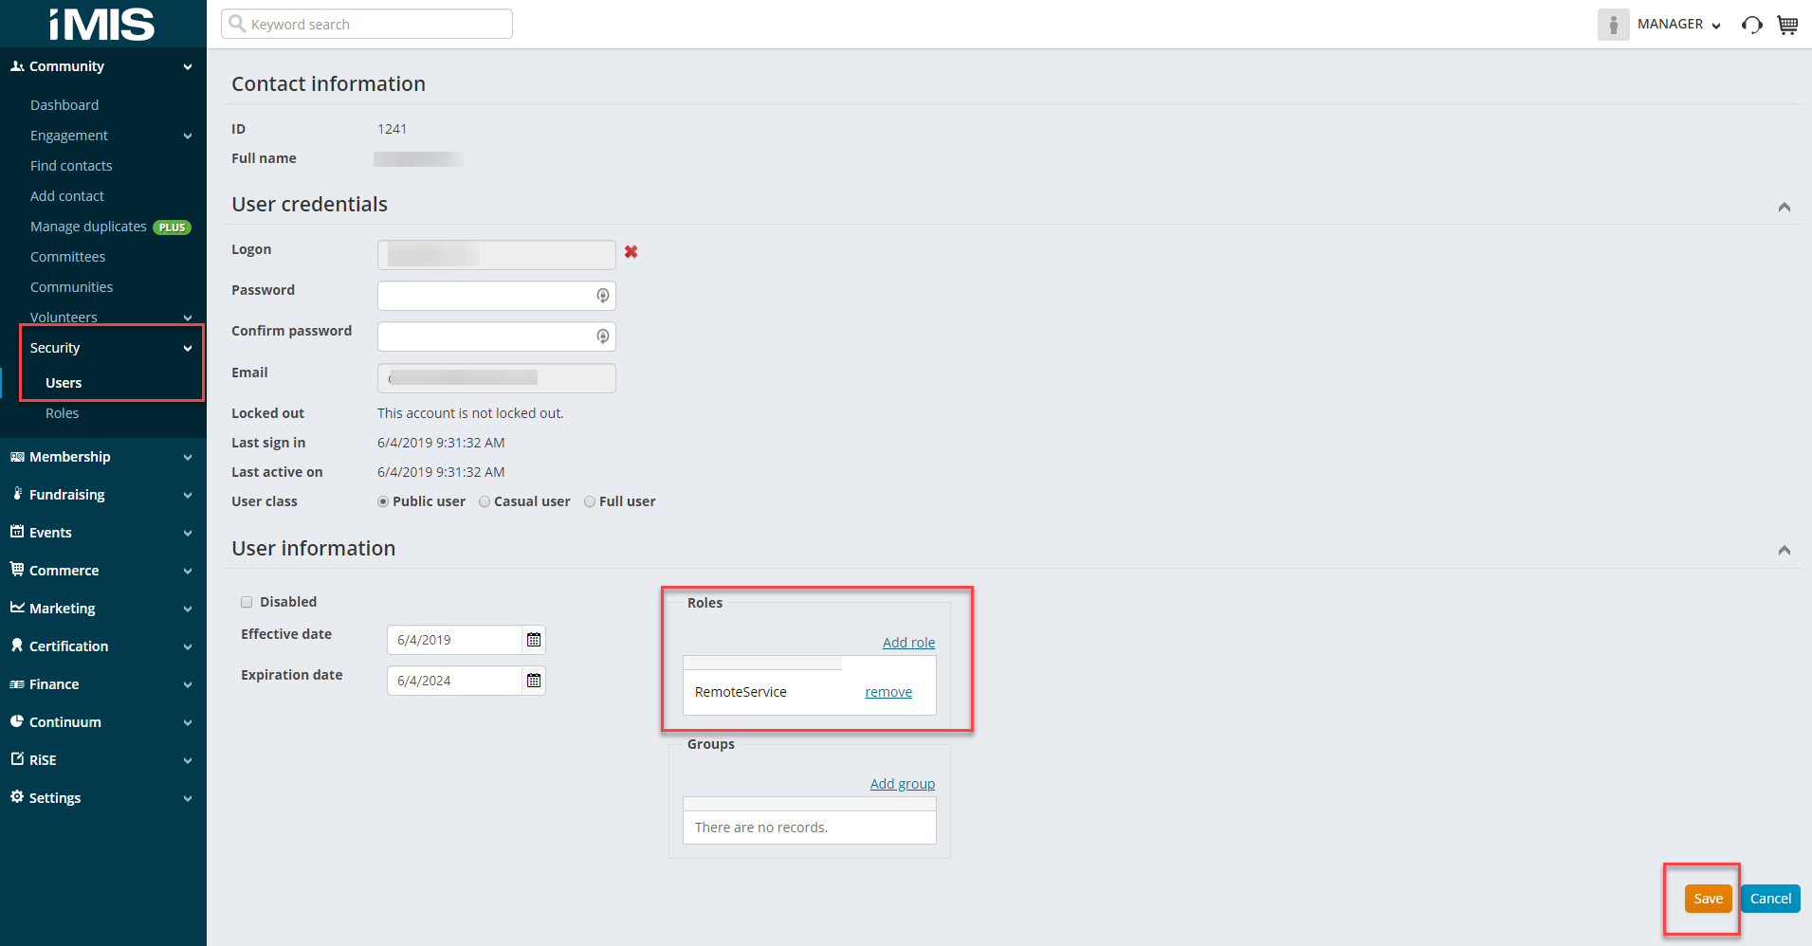
Task: Reveal the Password field contents
Action: [x=603, y=295]
